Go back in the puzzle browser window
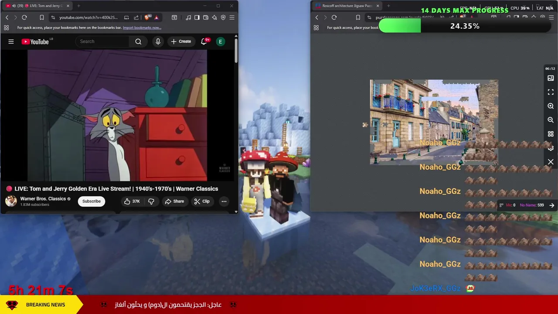The height and width of the screenshot is (314, 558). [x=316, y=17]
